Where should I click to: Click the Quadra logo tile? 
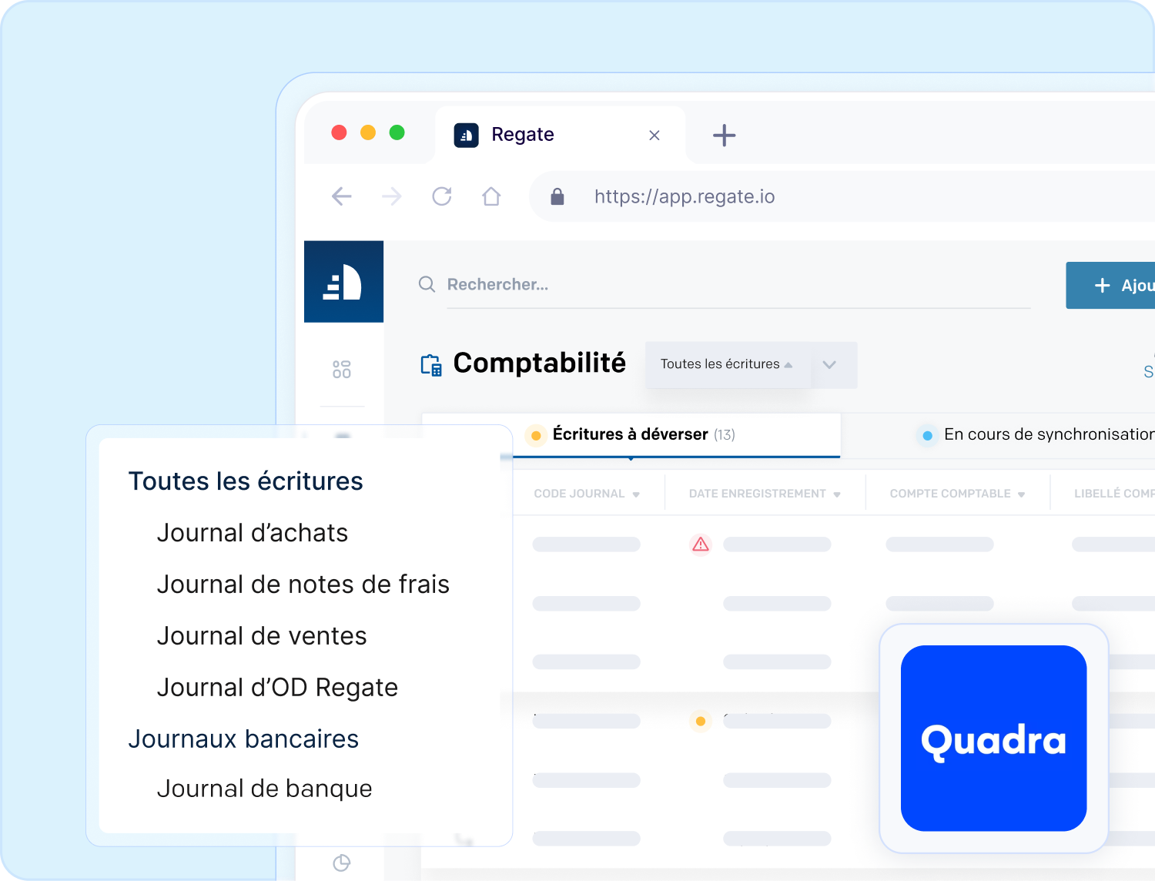point(993,738)
